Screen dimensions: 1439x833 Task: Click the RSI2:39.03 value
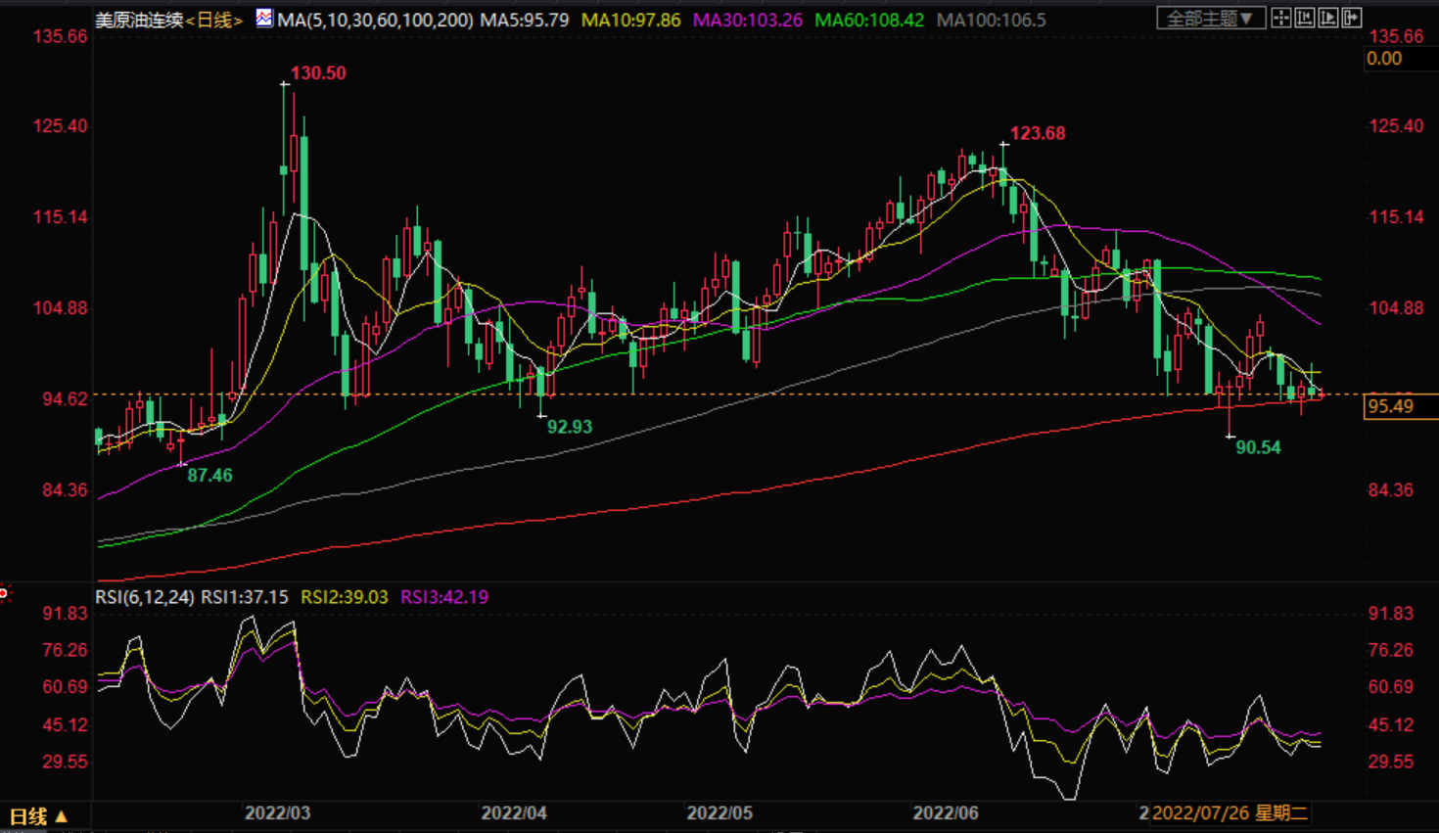345,597
